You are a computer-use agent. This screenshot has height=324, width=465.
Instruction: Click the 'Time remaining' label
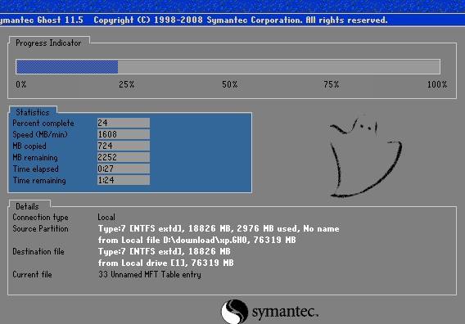point(39,181)
